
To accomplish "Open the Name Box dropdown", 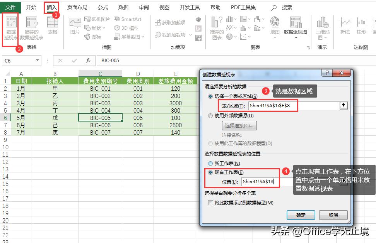I will [x=36, y=61].
